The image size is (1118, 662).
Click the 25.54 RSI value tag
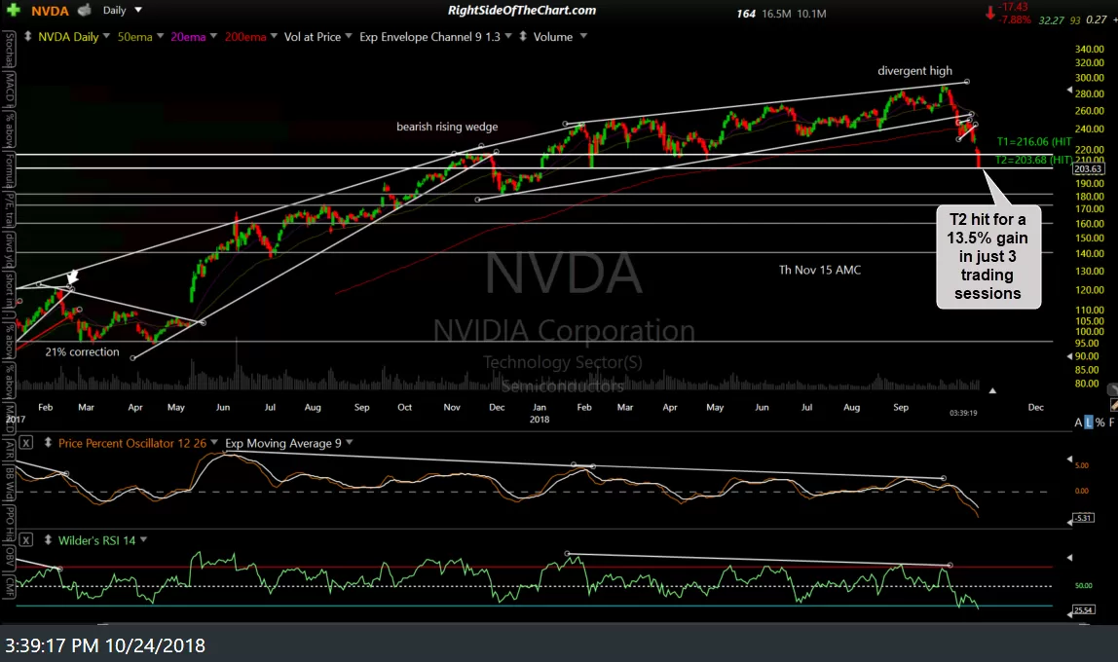pos(1084,609)
